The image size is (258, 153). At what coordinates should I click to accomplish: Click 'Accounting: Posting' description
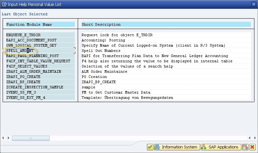[x=103, y=40]
